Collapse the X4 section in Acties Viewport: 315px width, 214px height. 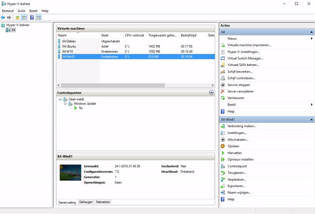coord(311,32)
